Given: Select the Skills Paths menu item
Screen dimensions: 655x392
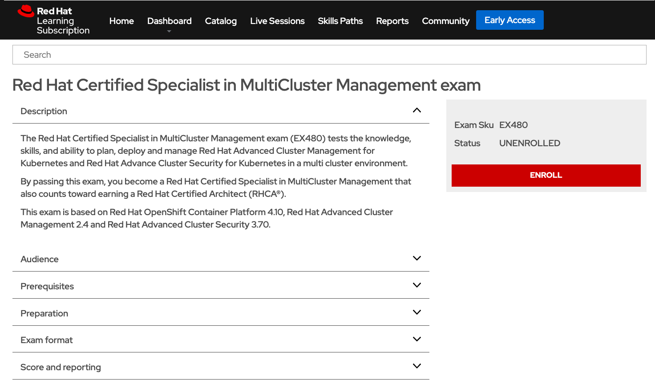Looking at the screenshot, I should click(x=340, y=21).
